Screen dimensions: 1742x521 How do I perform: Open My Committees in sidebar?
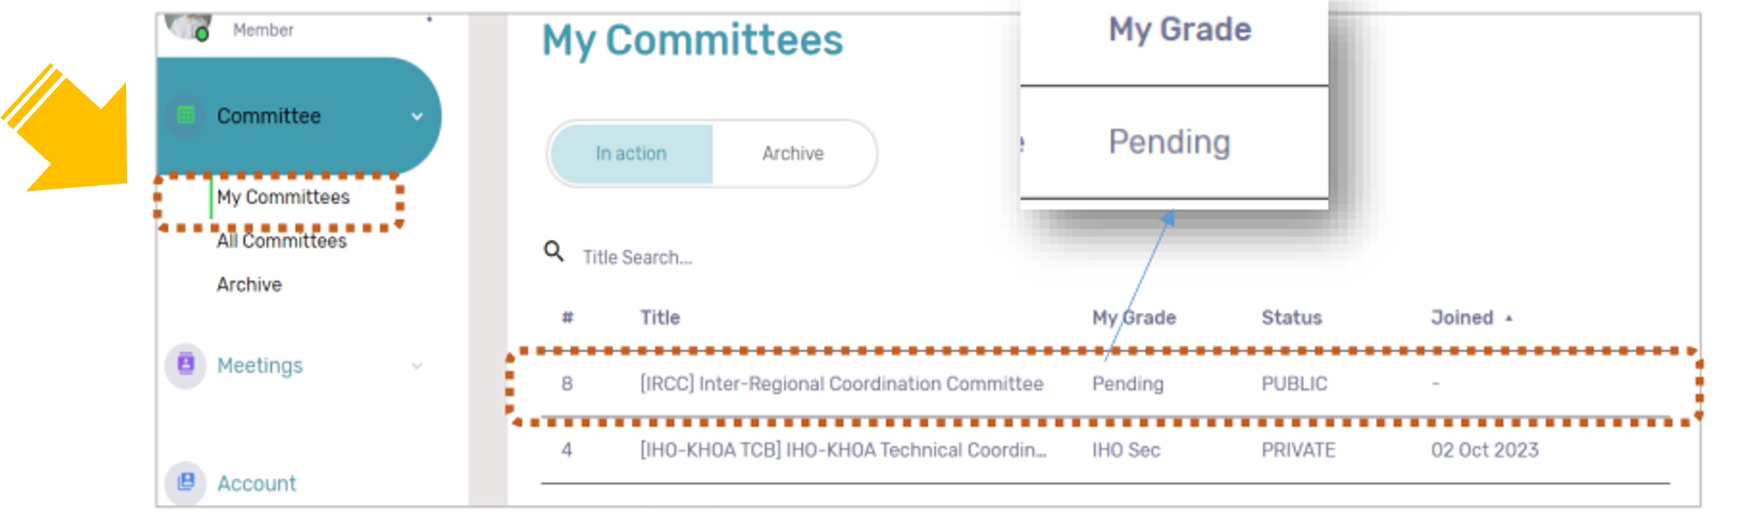coord(283,197)
